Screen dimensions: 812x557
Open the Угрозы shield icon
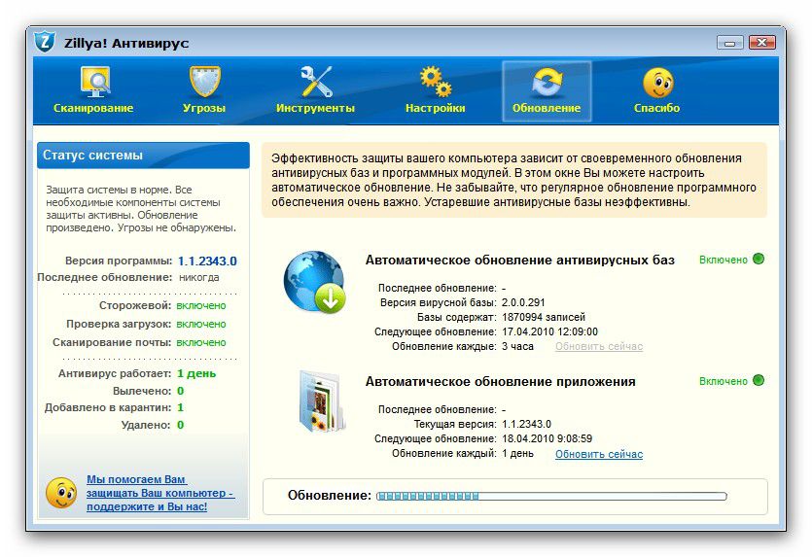click(204, 82)
